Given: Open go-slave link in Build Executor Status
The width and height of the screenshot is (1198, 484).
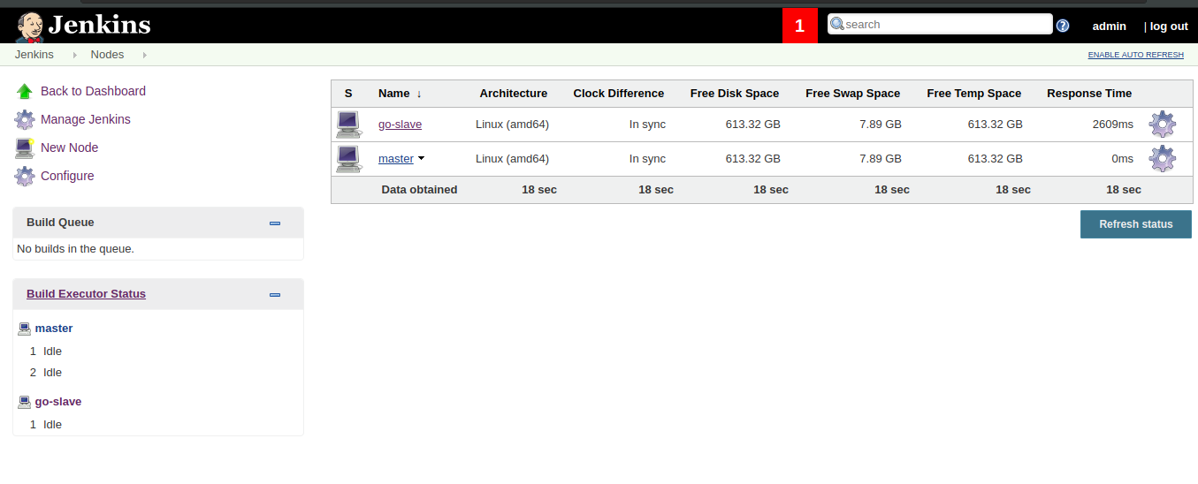Looking at the screenshot, I should pyautogui.click(x=58, y=402).
